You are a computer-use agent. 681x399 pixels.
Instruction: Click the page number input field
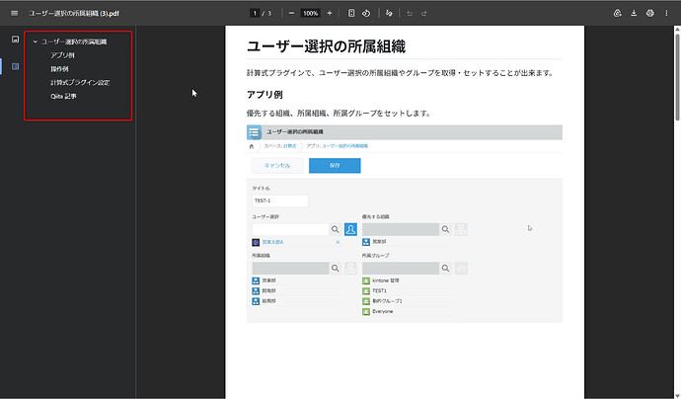255,14
